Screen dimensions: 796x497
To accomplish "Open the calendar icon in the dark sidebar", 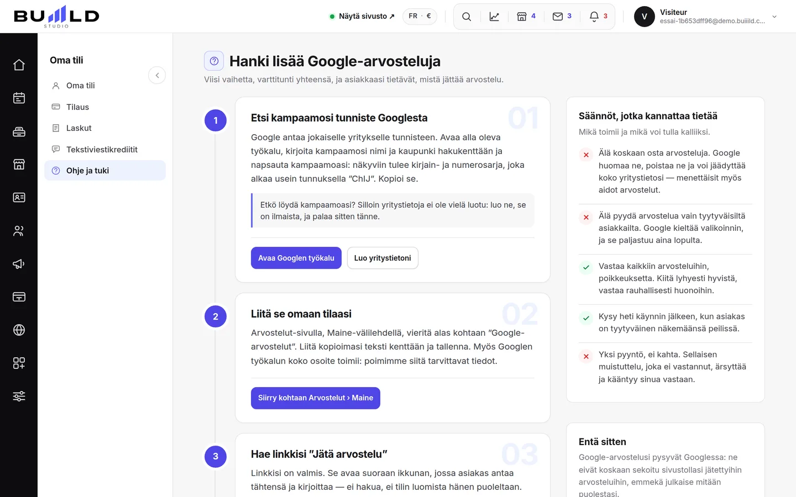I will 19,98.
